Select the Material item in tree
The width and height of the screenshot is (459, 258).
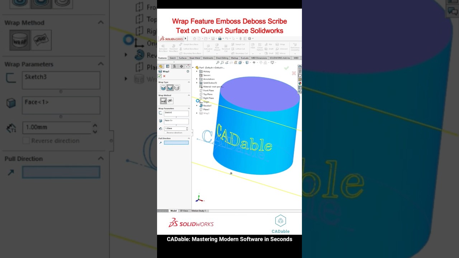[211, 87]
